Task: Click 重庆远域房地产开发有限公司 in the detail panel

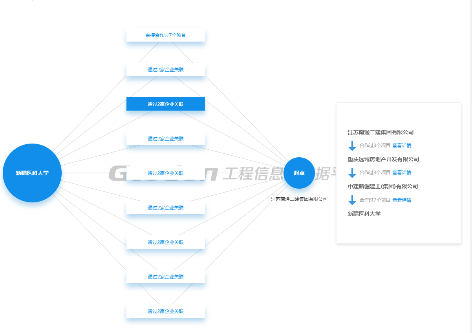Action: pos(383,159)
